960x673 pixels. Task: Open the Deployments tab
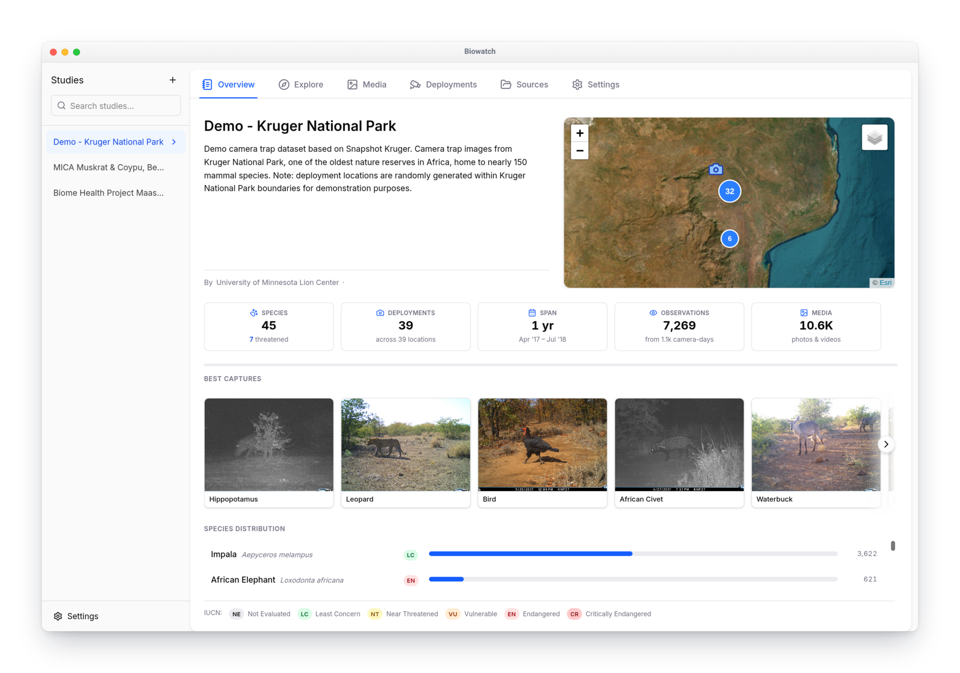(443, 84)
